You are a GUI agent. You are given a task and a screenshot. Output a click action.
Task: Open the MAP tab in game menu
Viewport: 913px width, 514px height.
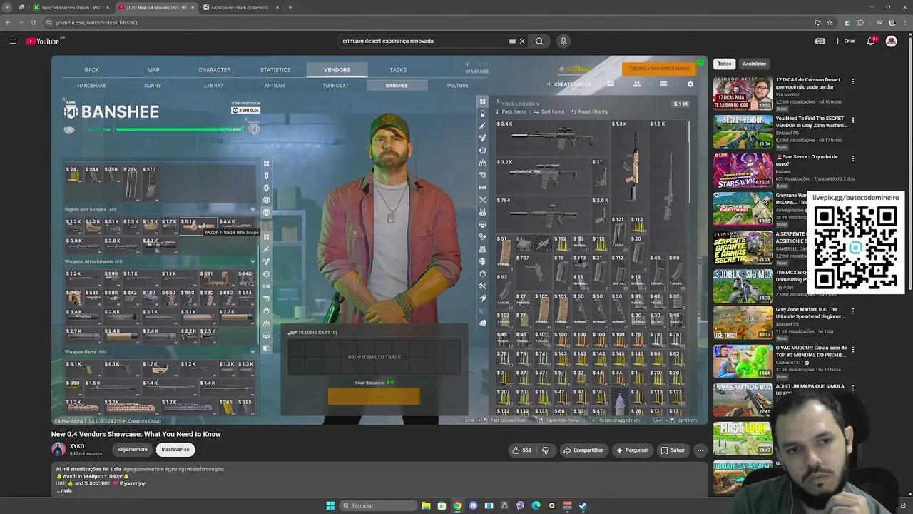(153, 70)
